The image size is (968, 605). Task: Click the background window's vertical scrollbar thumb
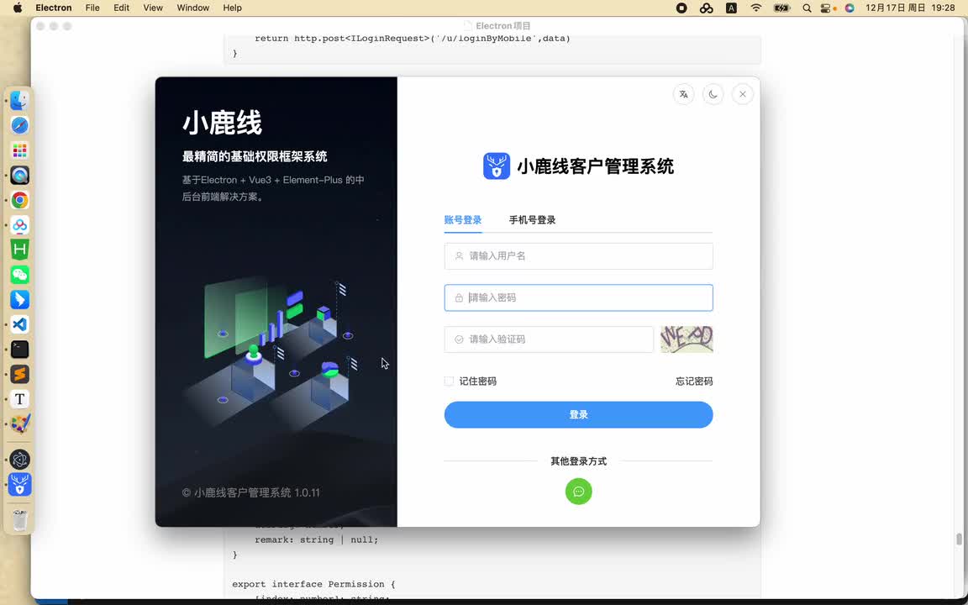[959, 539]
